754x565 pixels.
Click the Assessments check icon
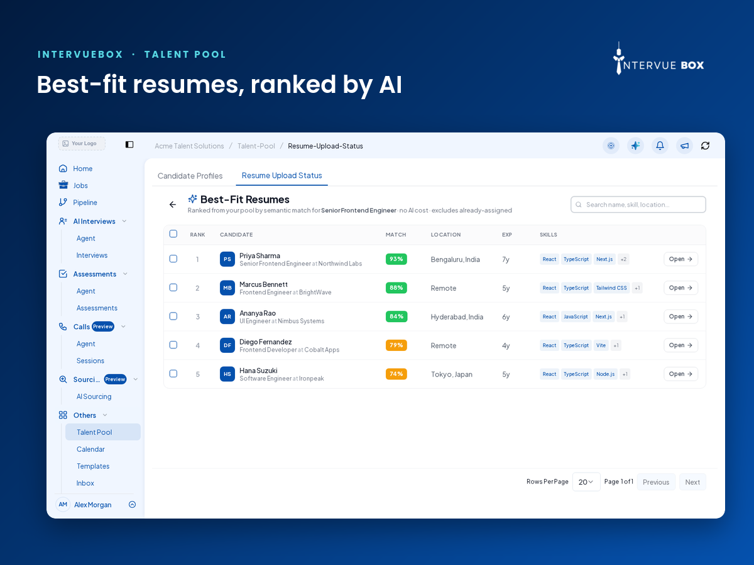[x=63, y=274]
